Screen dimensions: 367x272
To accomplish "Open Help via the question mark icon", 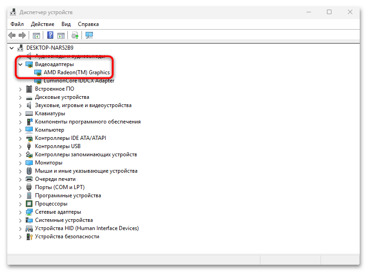I will click(50, 35).
